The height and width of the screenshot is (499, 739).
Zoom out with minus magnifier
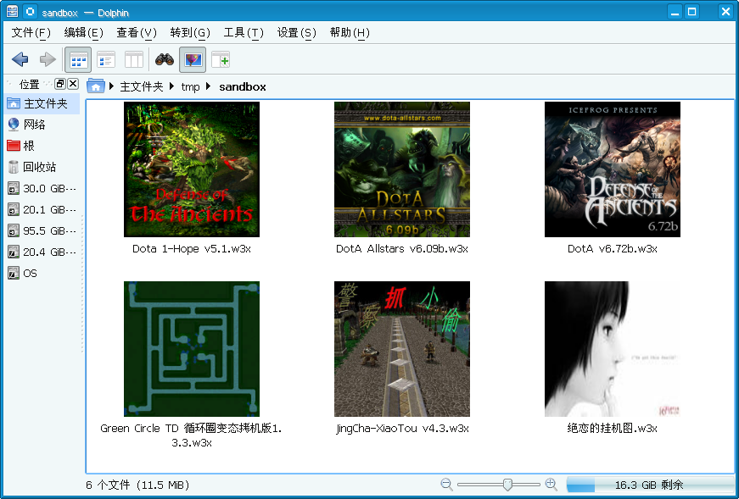[447, 485]
